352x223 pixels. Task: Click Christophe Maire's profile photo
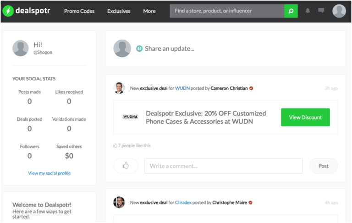click(119, 202)
